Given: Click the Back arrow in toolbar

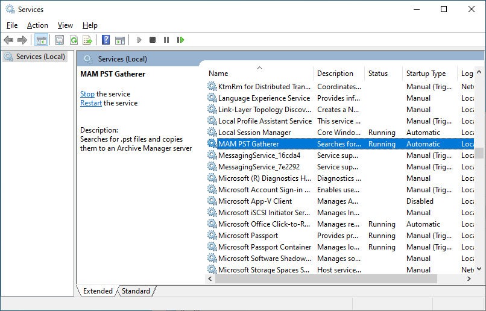Looking at the screenshot, I should pos(8,40).
